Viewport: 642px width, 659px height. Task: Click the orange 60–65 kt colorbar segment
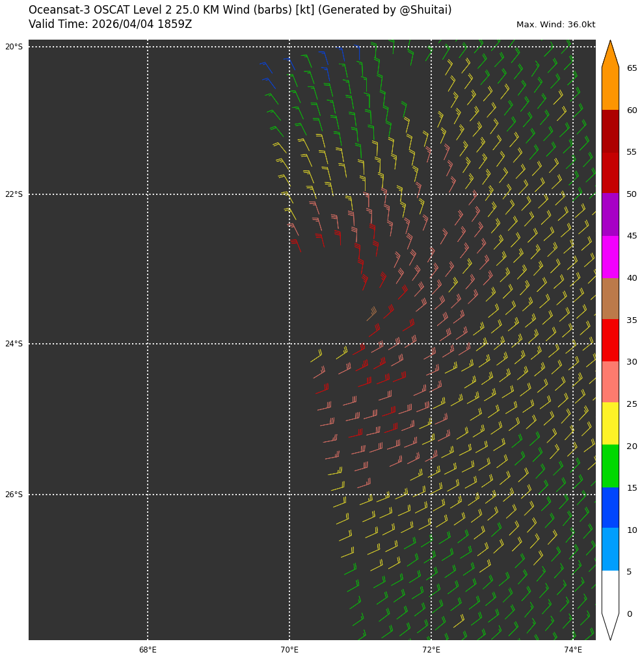tap(610, 89)
